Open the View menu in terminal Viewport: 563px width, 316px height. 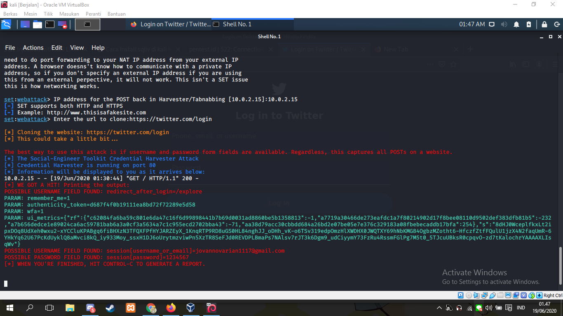[77, 48]
